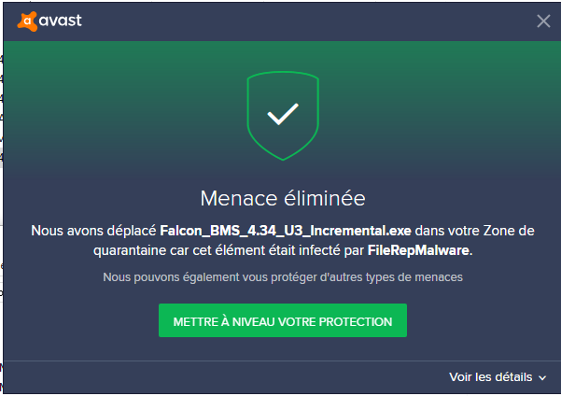Click the empty footer bar left of "Voir les détails"
Viewport: 561px width, 396px height.
tap(222, 377)
